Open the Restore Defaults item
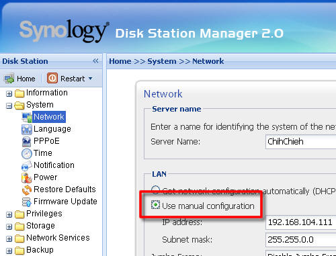The image size is (336, 256). tap(65, 189)
